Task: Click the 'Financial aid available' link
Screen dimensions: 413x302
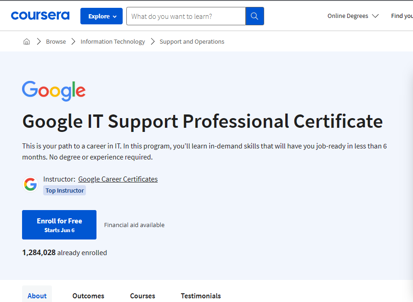Action: [x=134, y=225]
